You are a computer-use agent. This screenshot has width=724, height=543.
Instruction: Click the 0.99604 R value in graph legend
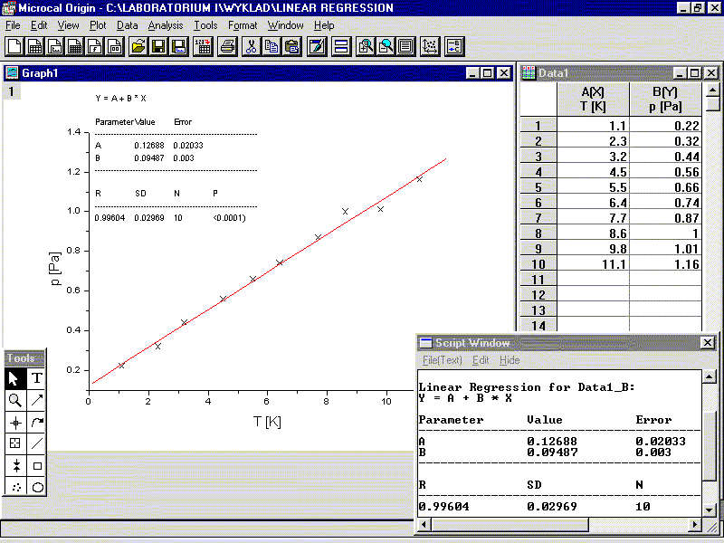(110, 218)
